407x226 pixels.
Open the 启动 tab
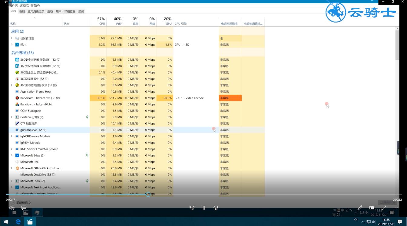tap(50, 11)
